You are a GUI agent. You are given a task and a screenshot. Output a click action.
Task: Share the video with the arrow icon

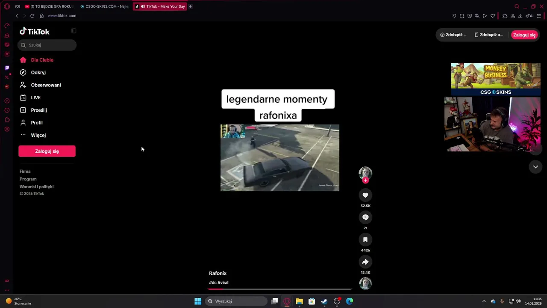point(365,262)
